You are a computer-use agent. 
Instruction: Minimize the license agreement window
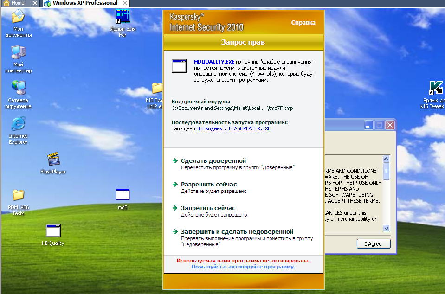[x=368, y=125]
